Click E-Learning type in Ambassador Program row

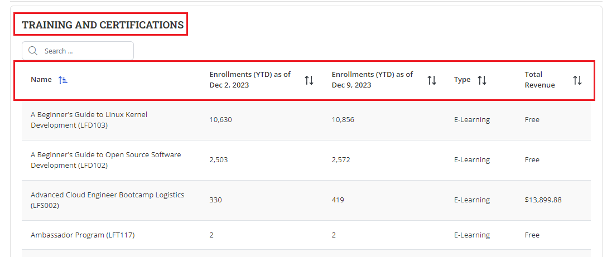tap(471, 235)
